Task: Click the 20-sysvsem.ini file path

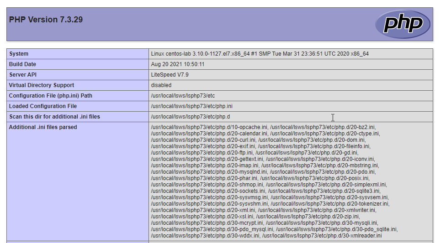Action: [329, 197]
